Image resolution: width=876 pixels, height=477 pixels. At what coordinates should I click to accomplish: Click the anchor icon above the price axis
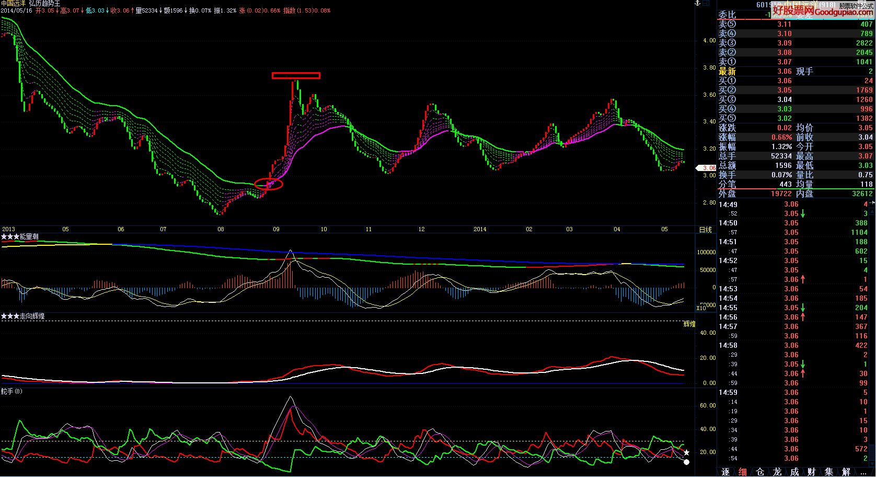[697, 3]
